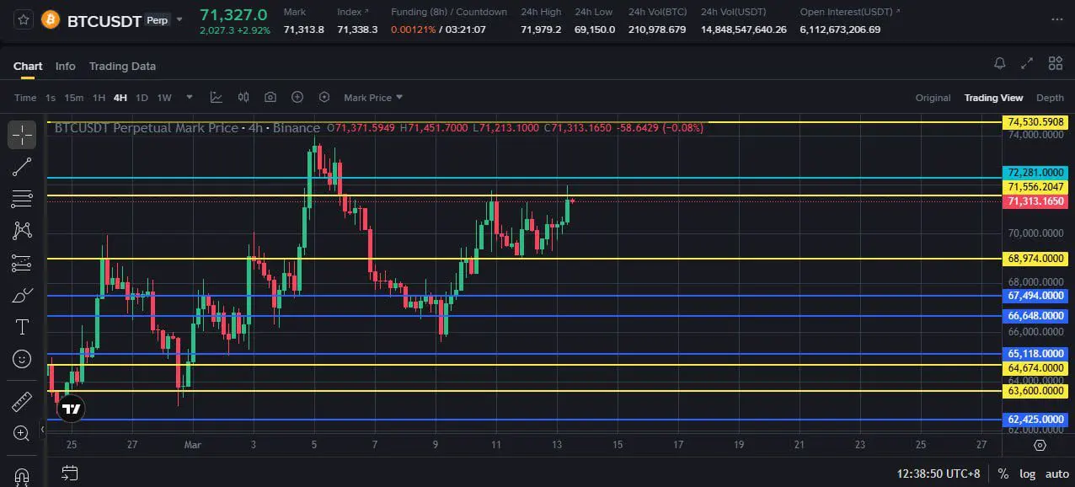Collapse the drawing toolbar arrow
Viewport: 1075px width, 487px height.
pos(42,430)
